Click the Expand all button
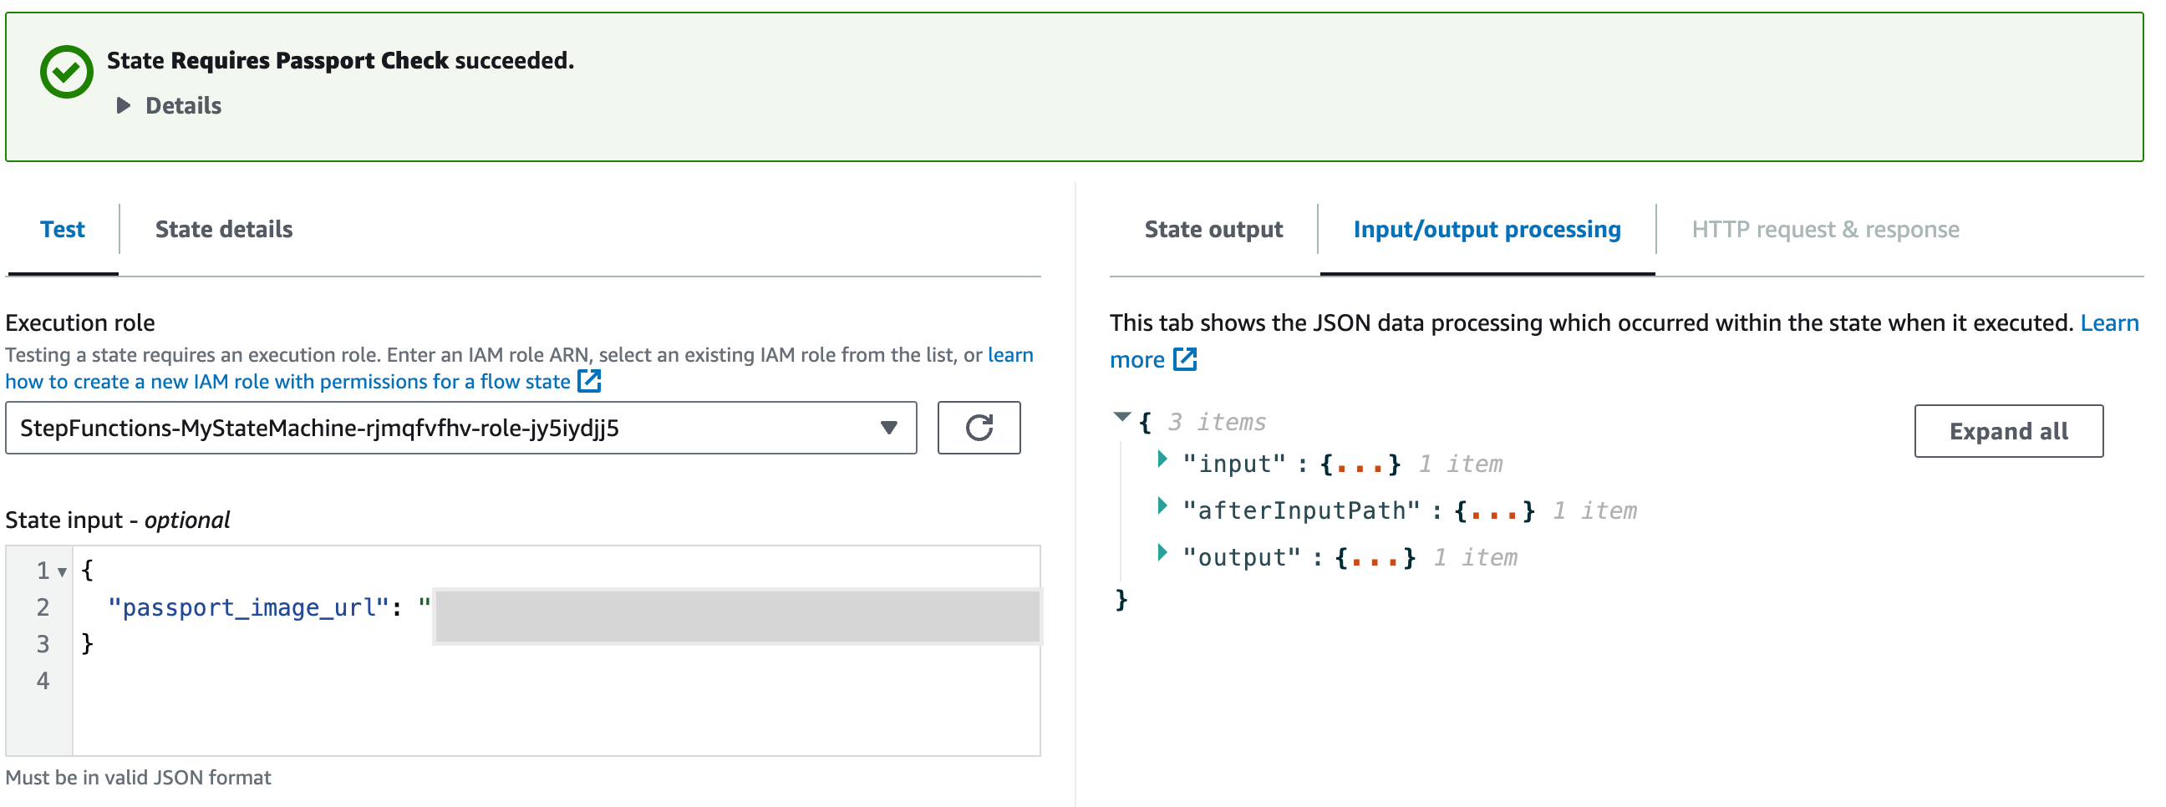Viewport: 2166px width, 807px height. point(2009,431)
